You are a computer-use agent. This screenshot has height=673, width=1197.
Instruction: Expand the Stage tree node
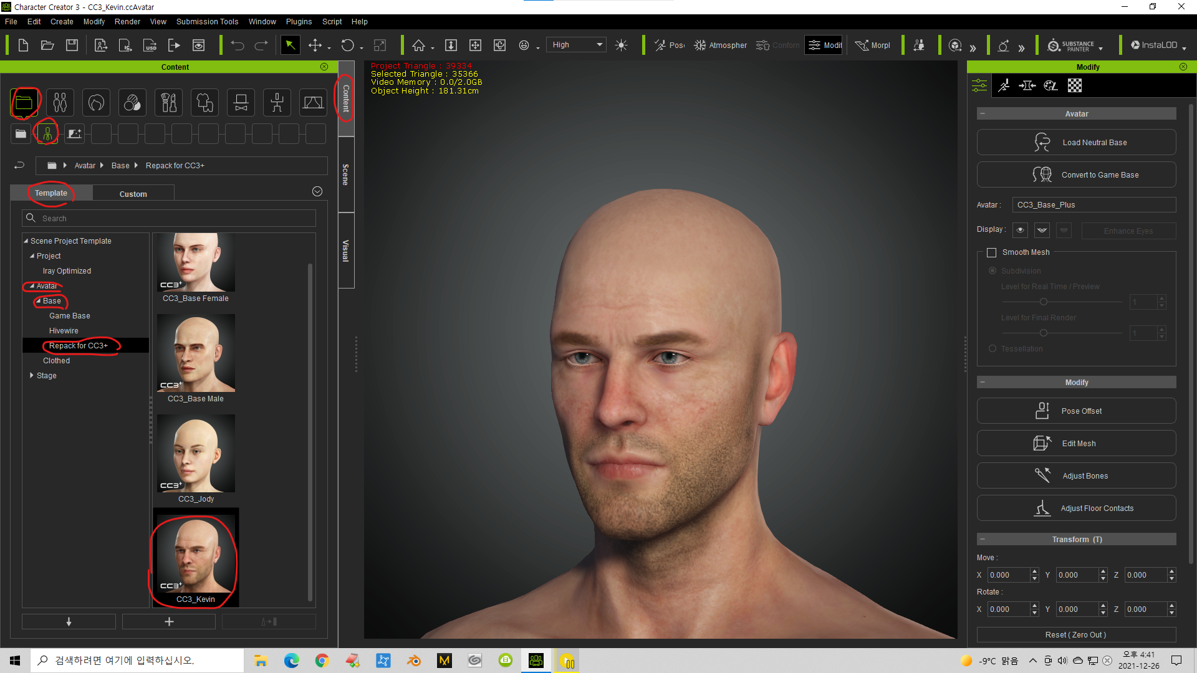click(x=32, y=376)
